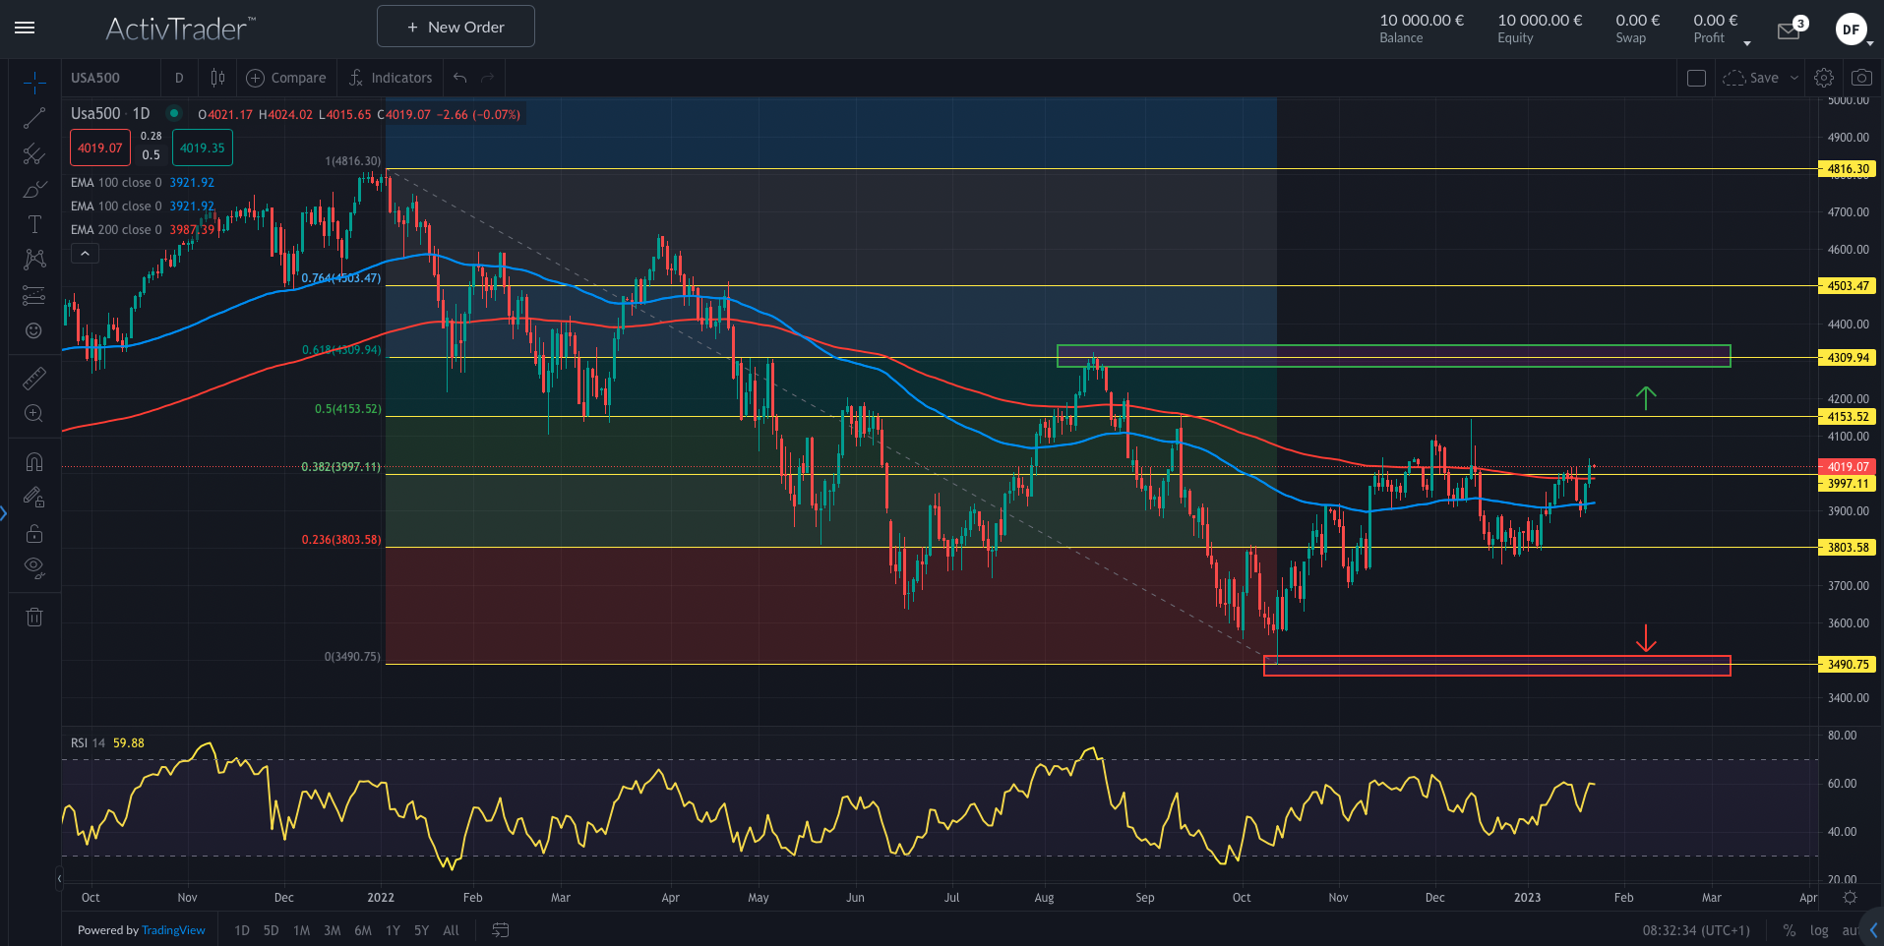Click the undo arrow in the toolbar
The width and height of the screenshot is (1884, 946).
457,78
